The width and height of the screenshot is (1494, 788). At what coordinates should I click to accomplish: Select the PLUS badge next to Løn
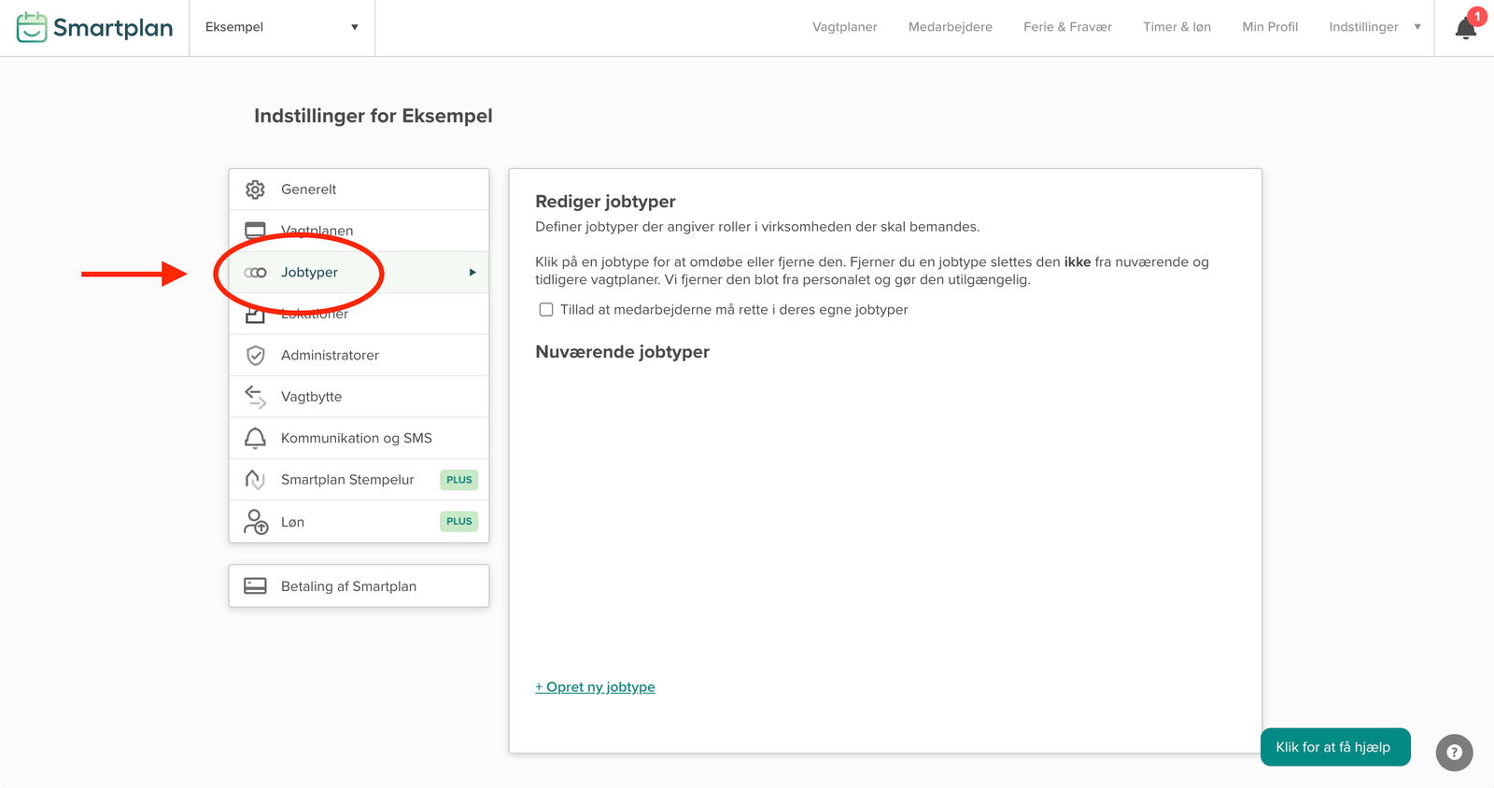pyautogui.click(x=458, y=522)
